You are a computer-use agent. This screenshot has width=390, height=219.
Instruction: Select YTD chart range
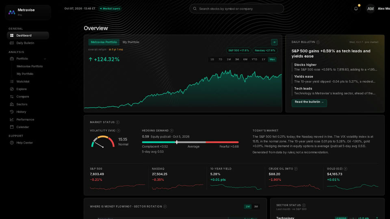tap(254, 59)
